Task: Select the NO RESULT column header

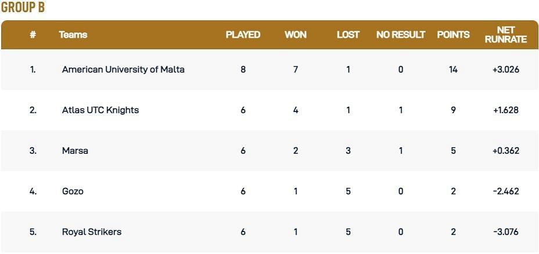Action: (401, 35)
